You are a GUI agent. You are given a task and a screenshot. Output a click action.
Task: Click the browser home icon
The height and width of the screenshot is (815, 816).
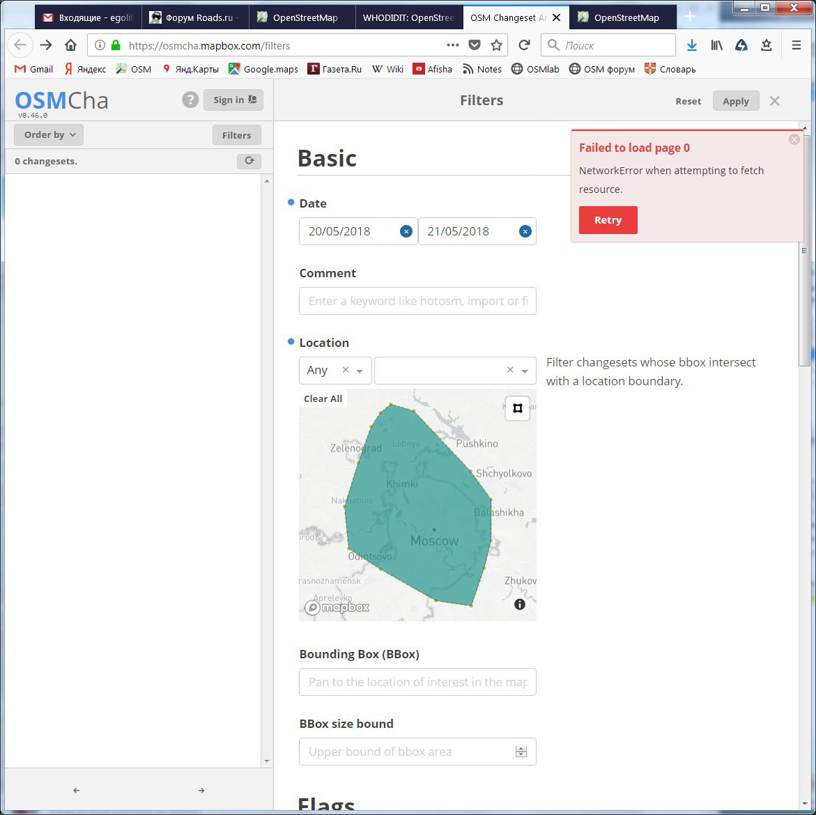coord(71,45)
